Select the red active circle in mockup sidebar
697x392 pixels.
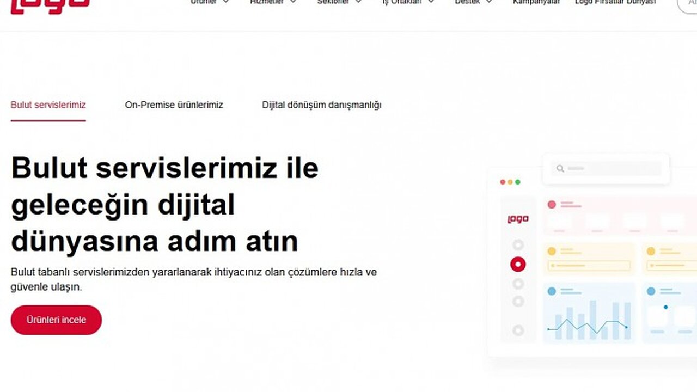518,265
